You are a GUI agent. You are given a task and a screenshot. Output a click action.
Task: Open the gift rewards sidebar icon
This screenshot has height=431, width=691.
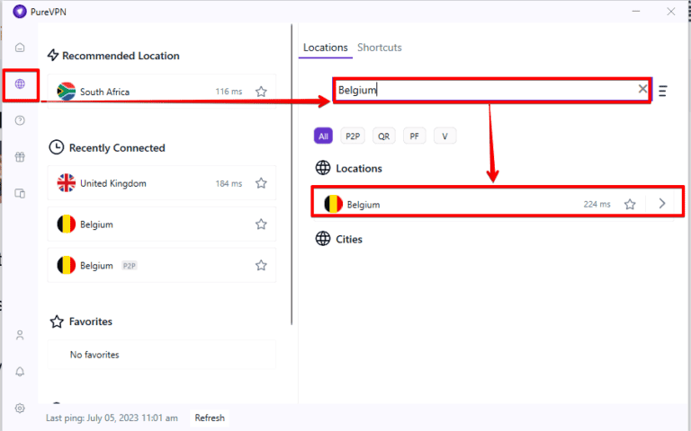pyautogui.click(x=20, y=157)
